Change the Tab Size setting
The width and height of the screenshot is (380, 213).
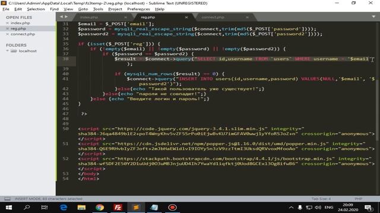coord(321,199)
